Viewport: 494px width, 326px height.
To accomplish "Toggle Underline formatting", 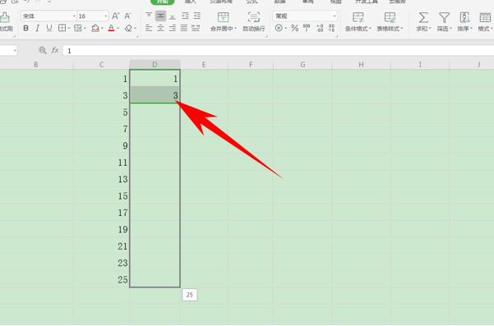I will click(x=49, y=28).
